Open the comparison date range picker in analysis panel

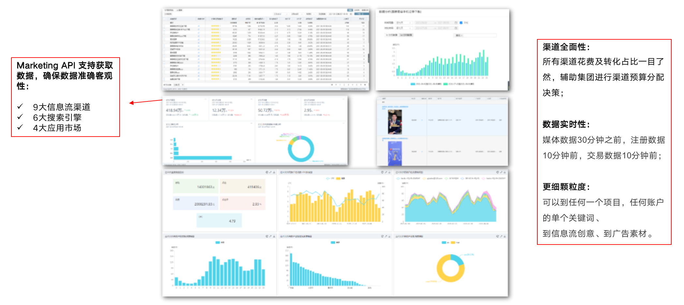click(436, 28)
